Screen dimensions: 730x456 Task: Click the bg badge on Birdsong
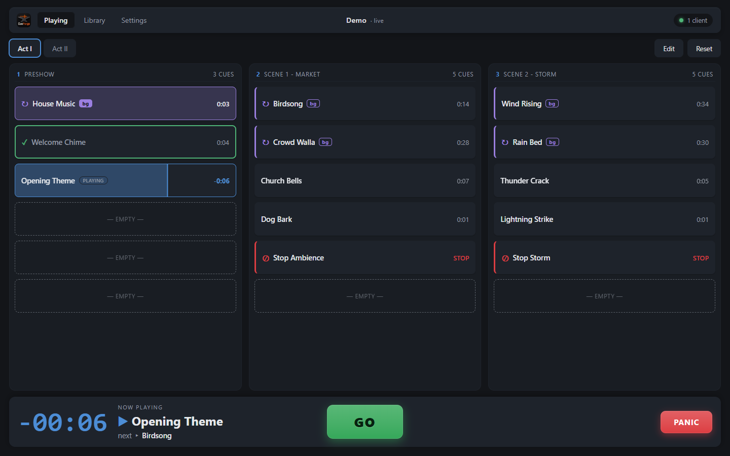pos(313,104)
